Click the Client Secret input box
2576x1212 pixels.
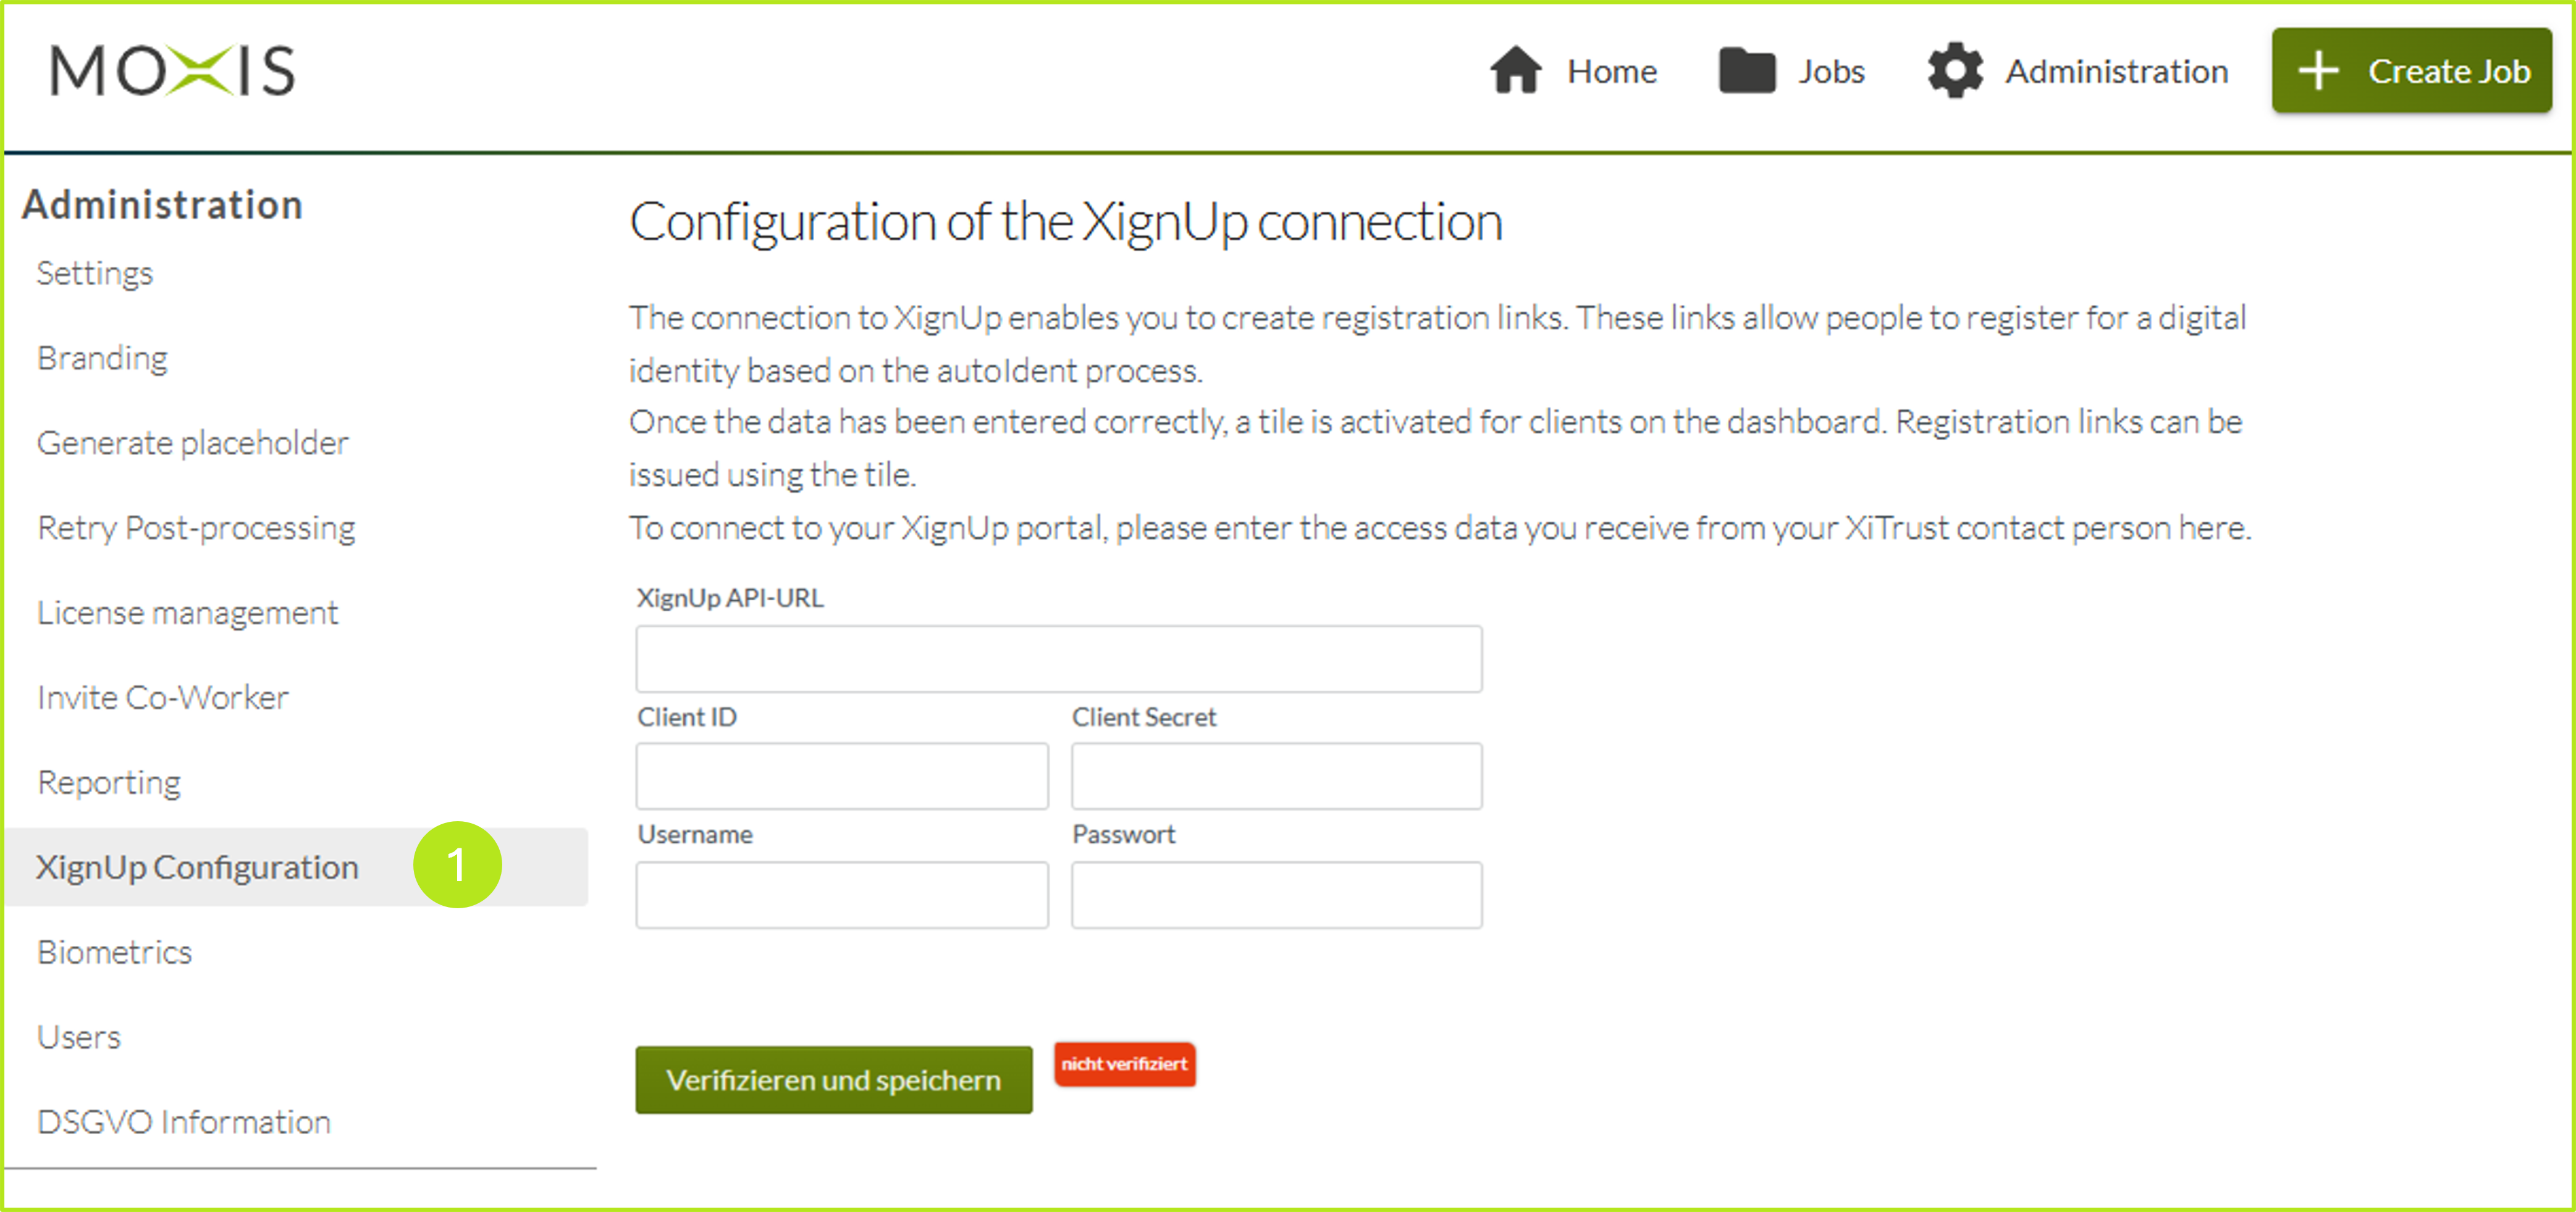tap(1276, 776)
